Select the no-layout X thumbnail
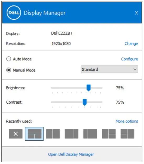This screenshot has width=144, height=164. [x=16, y=134]
